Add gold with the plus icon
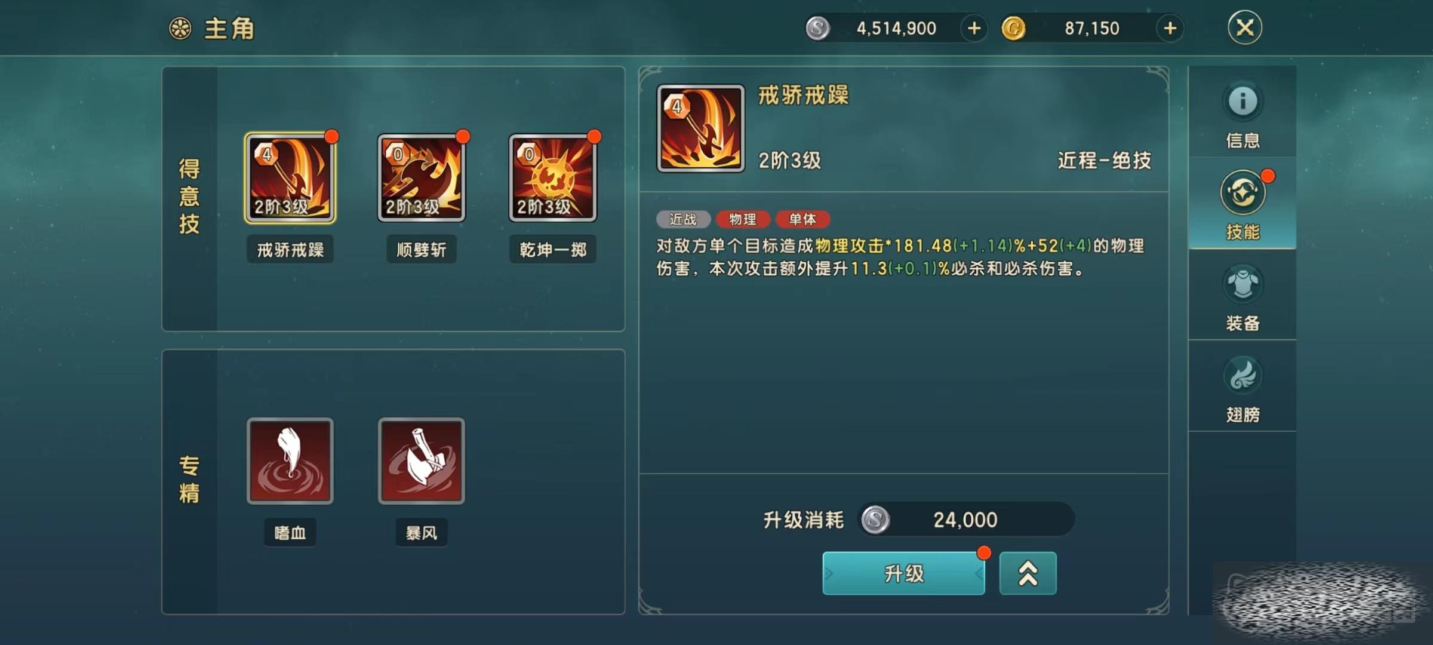 (x=1170, y=28)
